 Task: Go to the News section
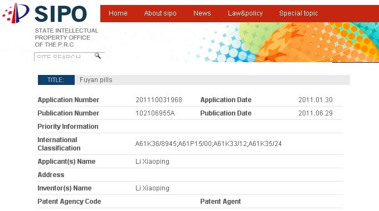[202, 13]
